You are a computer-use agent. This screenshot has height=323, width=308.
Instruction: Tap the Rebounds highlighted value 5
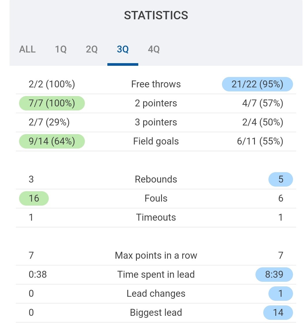coord(281,179)
